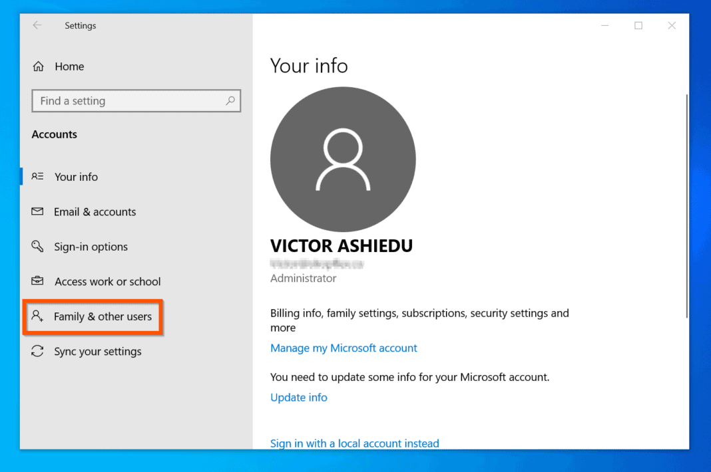Click the Administrator label under username

303,278
